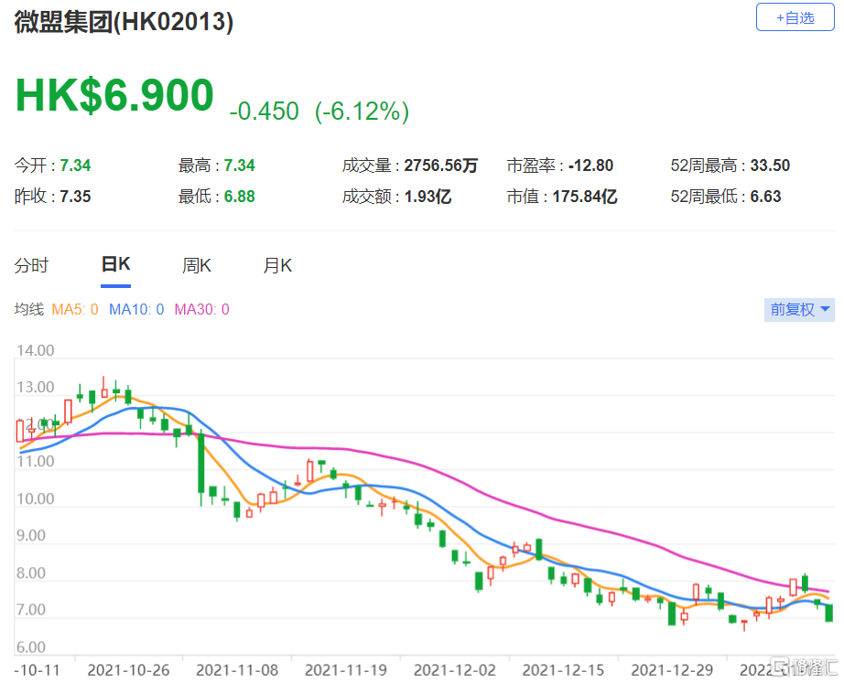Switch to the 分时 intraday chart tab
This screenshot has width=844, height=683.
[31, 265]
